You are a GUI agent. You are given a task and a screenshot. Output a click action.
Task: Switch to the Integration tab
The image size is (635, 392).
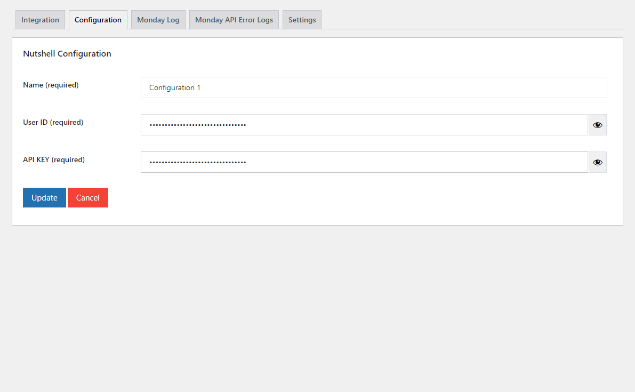40,20
